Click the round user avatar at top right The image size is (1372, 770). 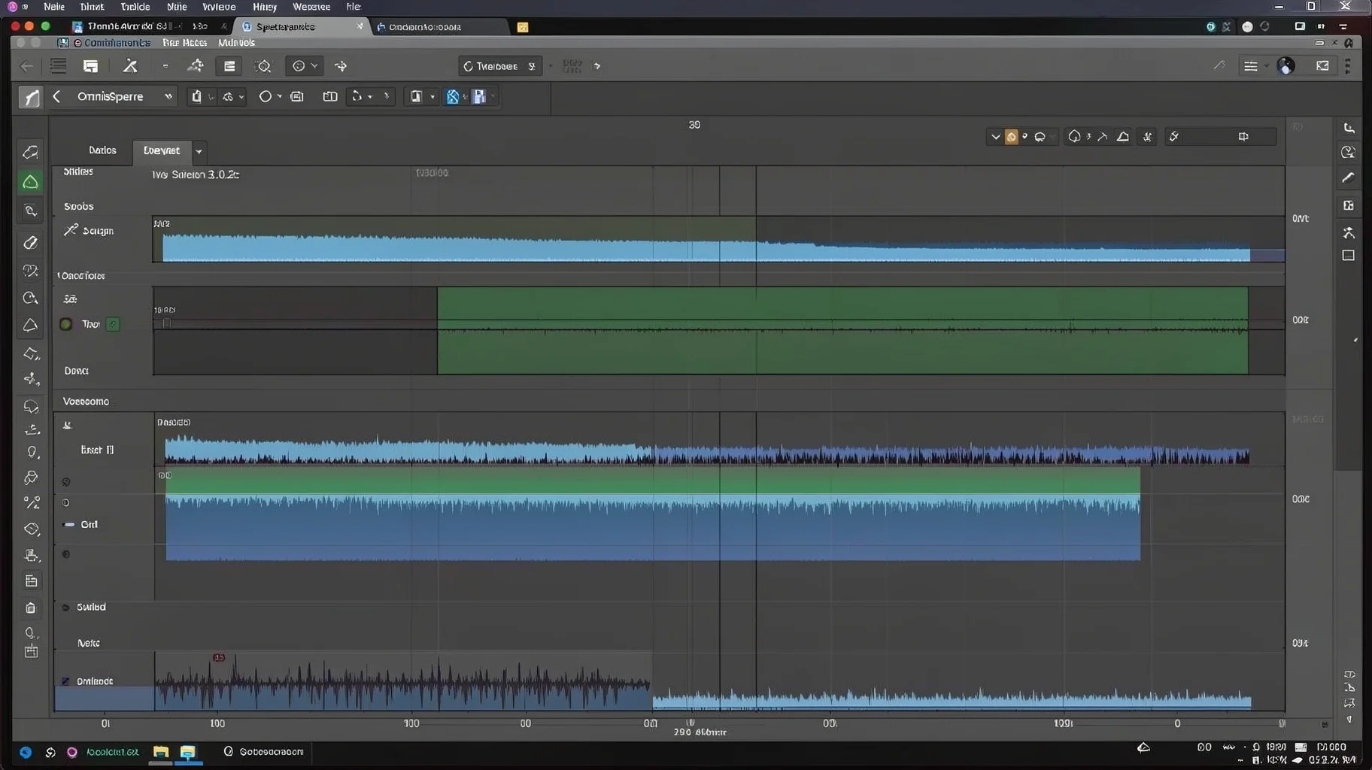1286,66
